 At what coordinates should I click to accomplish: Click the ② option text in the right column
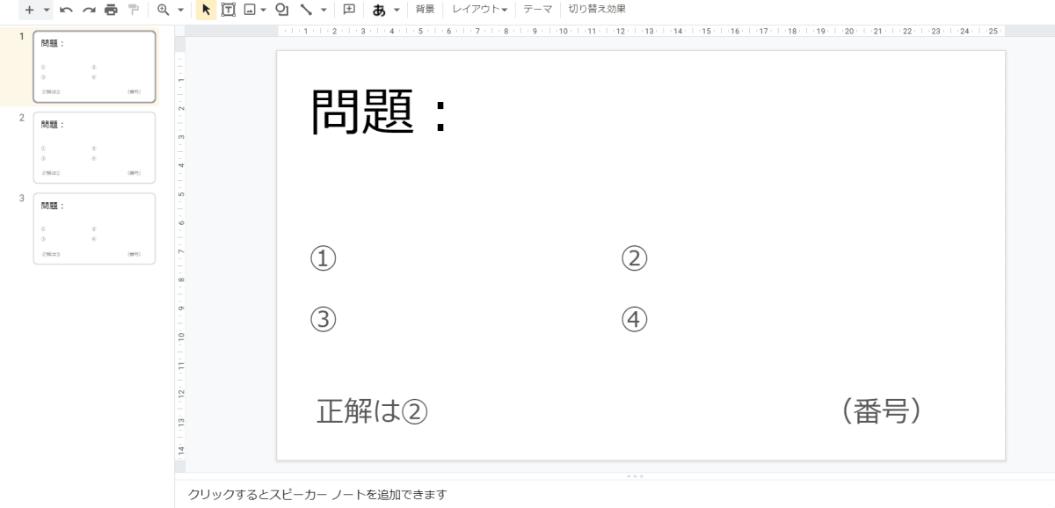click(x=634, y=258)
